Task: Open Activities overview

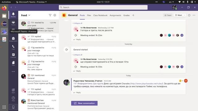Action: (6, 2)
